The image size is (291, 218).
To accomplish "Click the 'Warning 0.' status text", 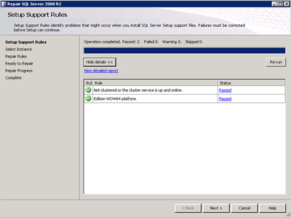I will click(x=172, y=42).
